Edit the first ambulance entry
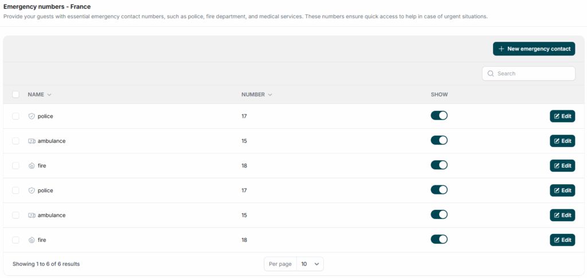 (x=562, y=141)
